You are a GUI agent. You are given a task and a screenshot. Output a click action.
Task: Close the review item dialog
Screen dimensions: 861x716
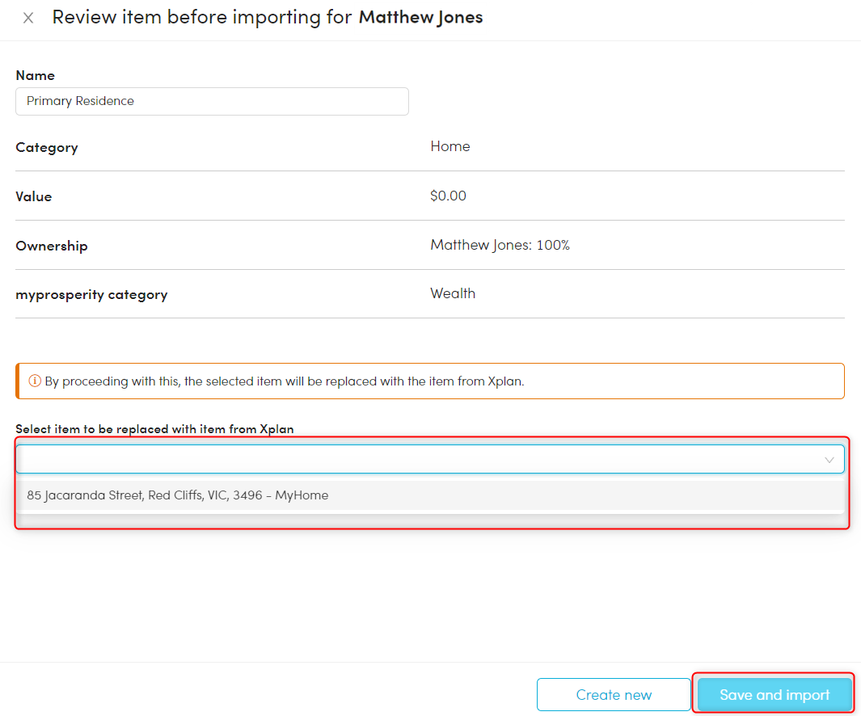tap(28, 18)
